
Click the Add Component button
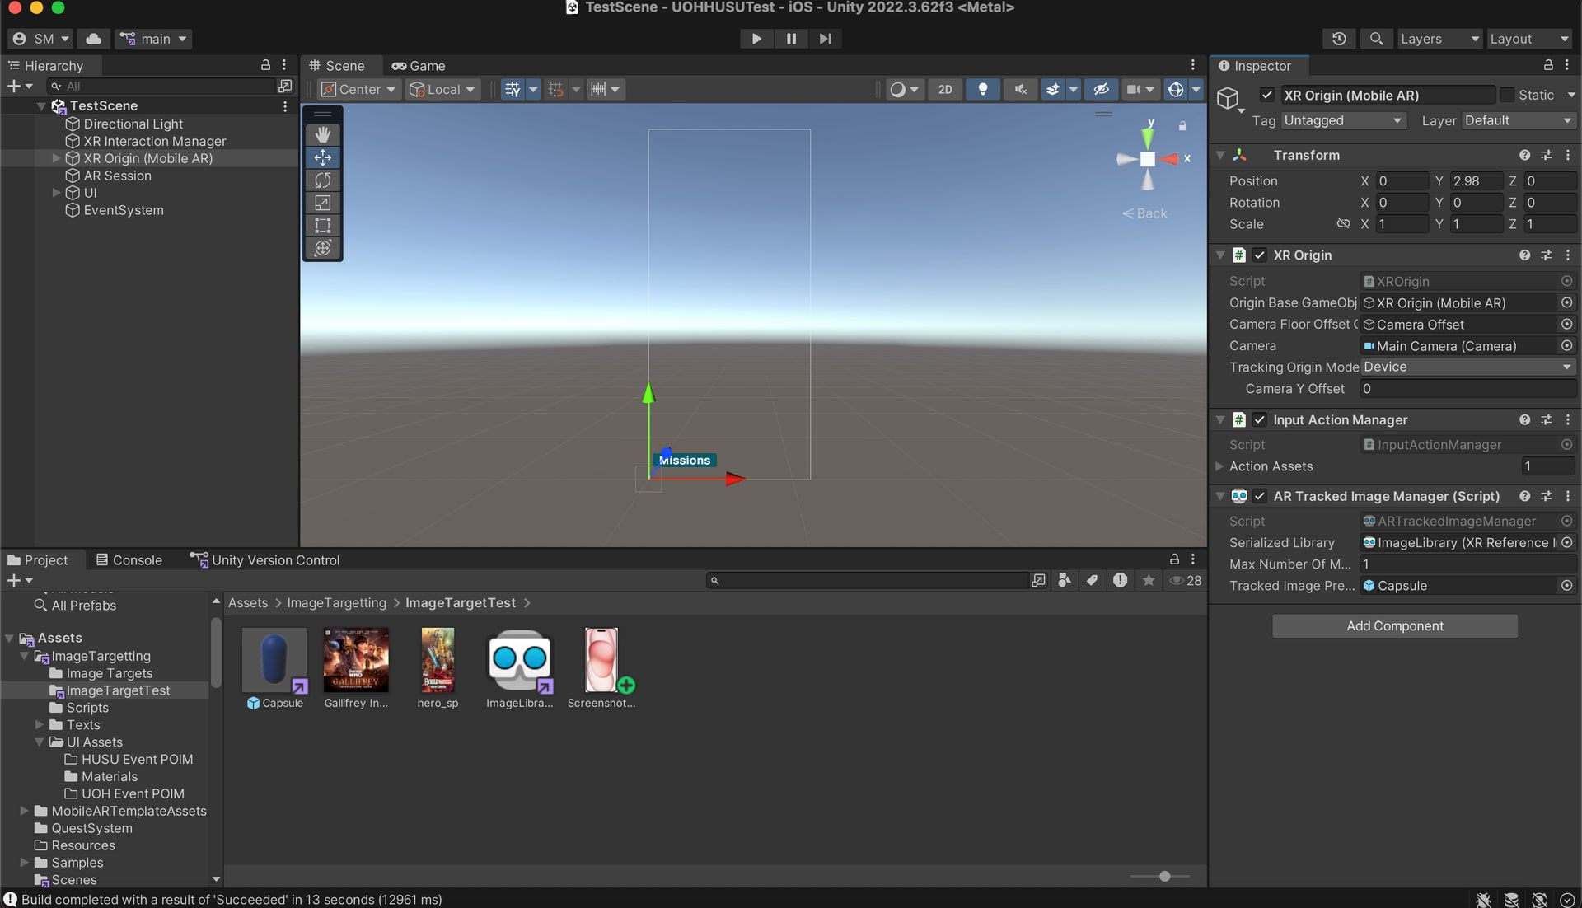tap(1394, 625)
